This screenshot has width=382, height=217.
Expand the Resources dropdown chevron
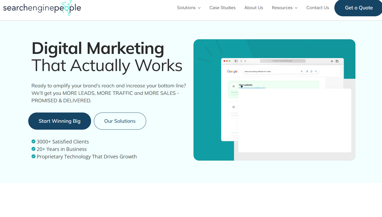click(296, 8)
